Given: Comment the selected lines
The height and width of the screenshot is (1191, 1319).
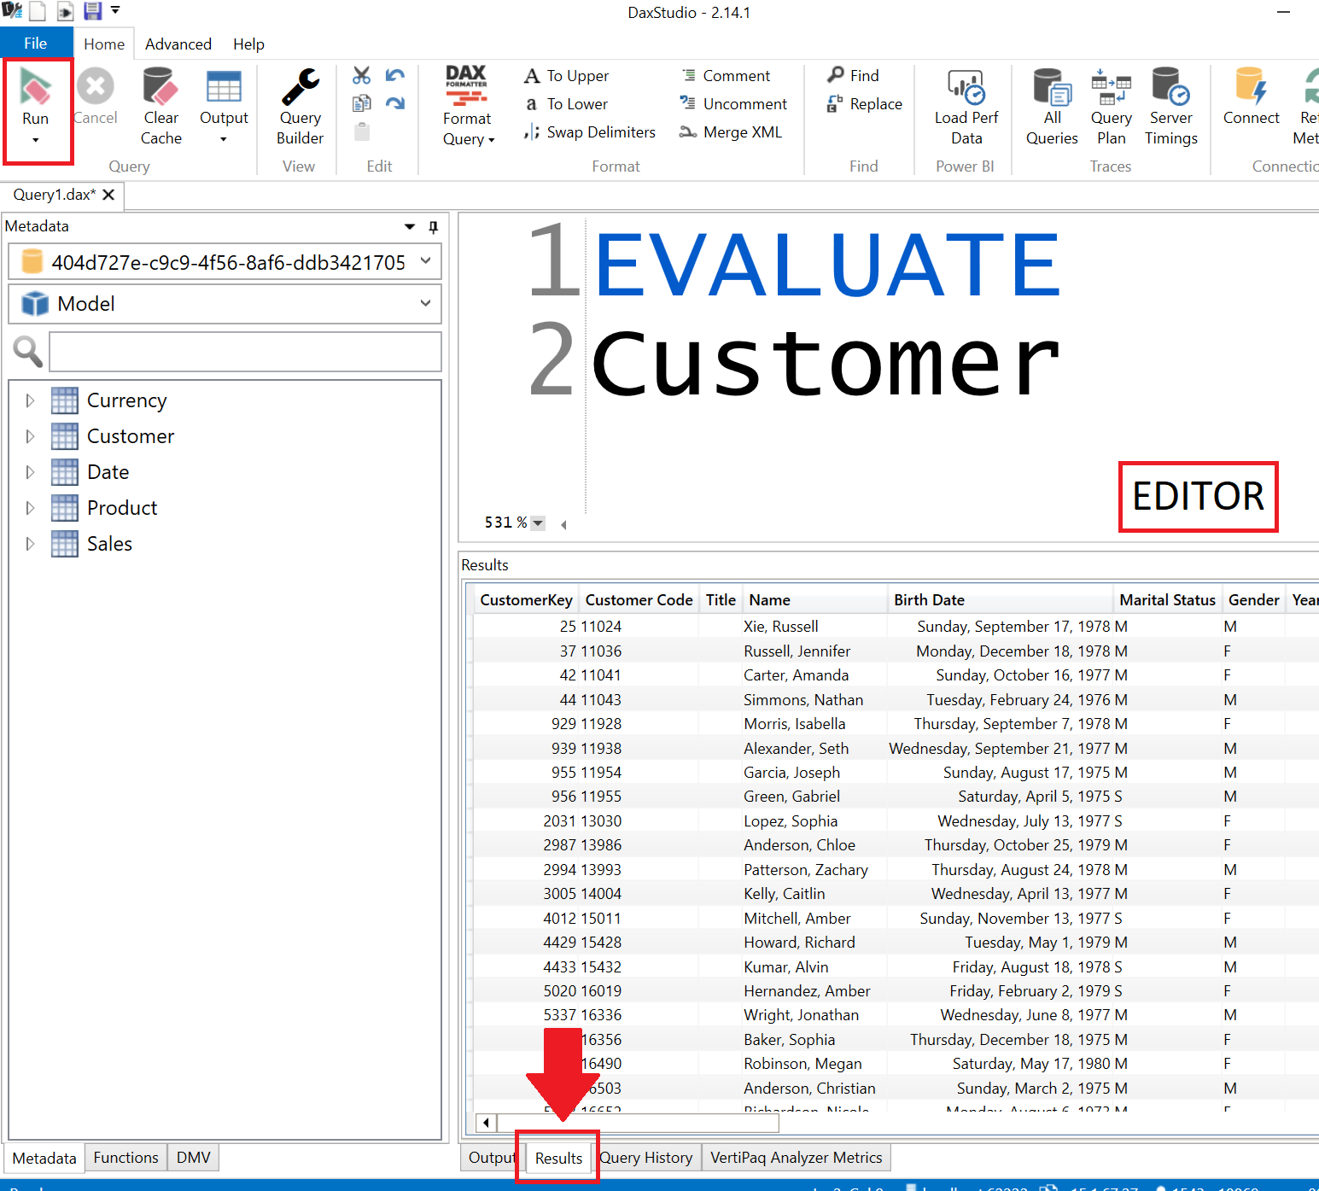Looking at the screenshot, I should 725,76.
